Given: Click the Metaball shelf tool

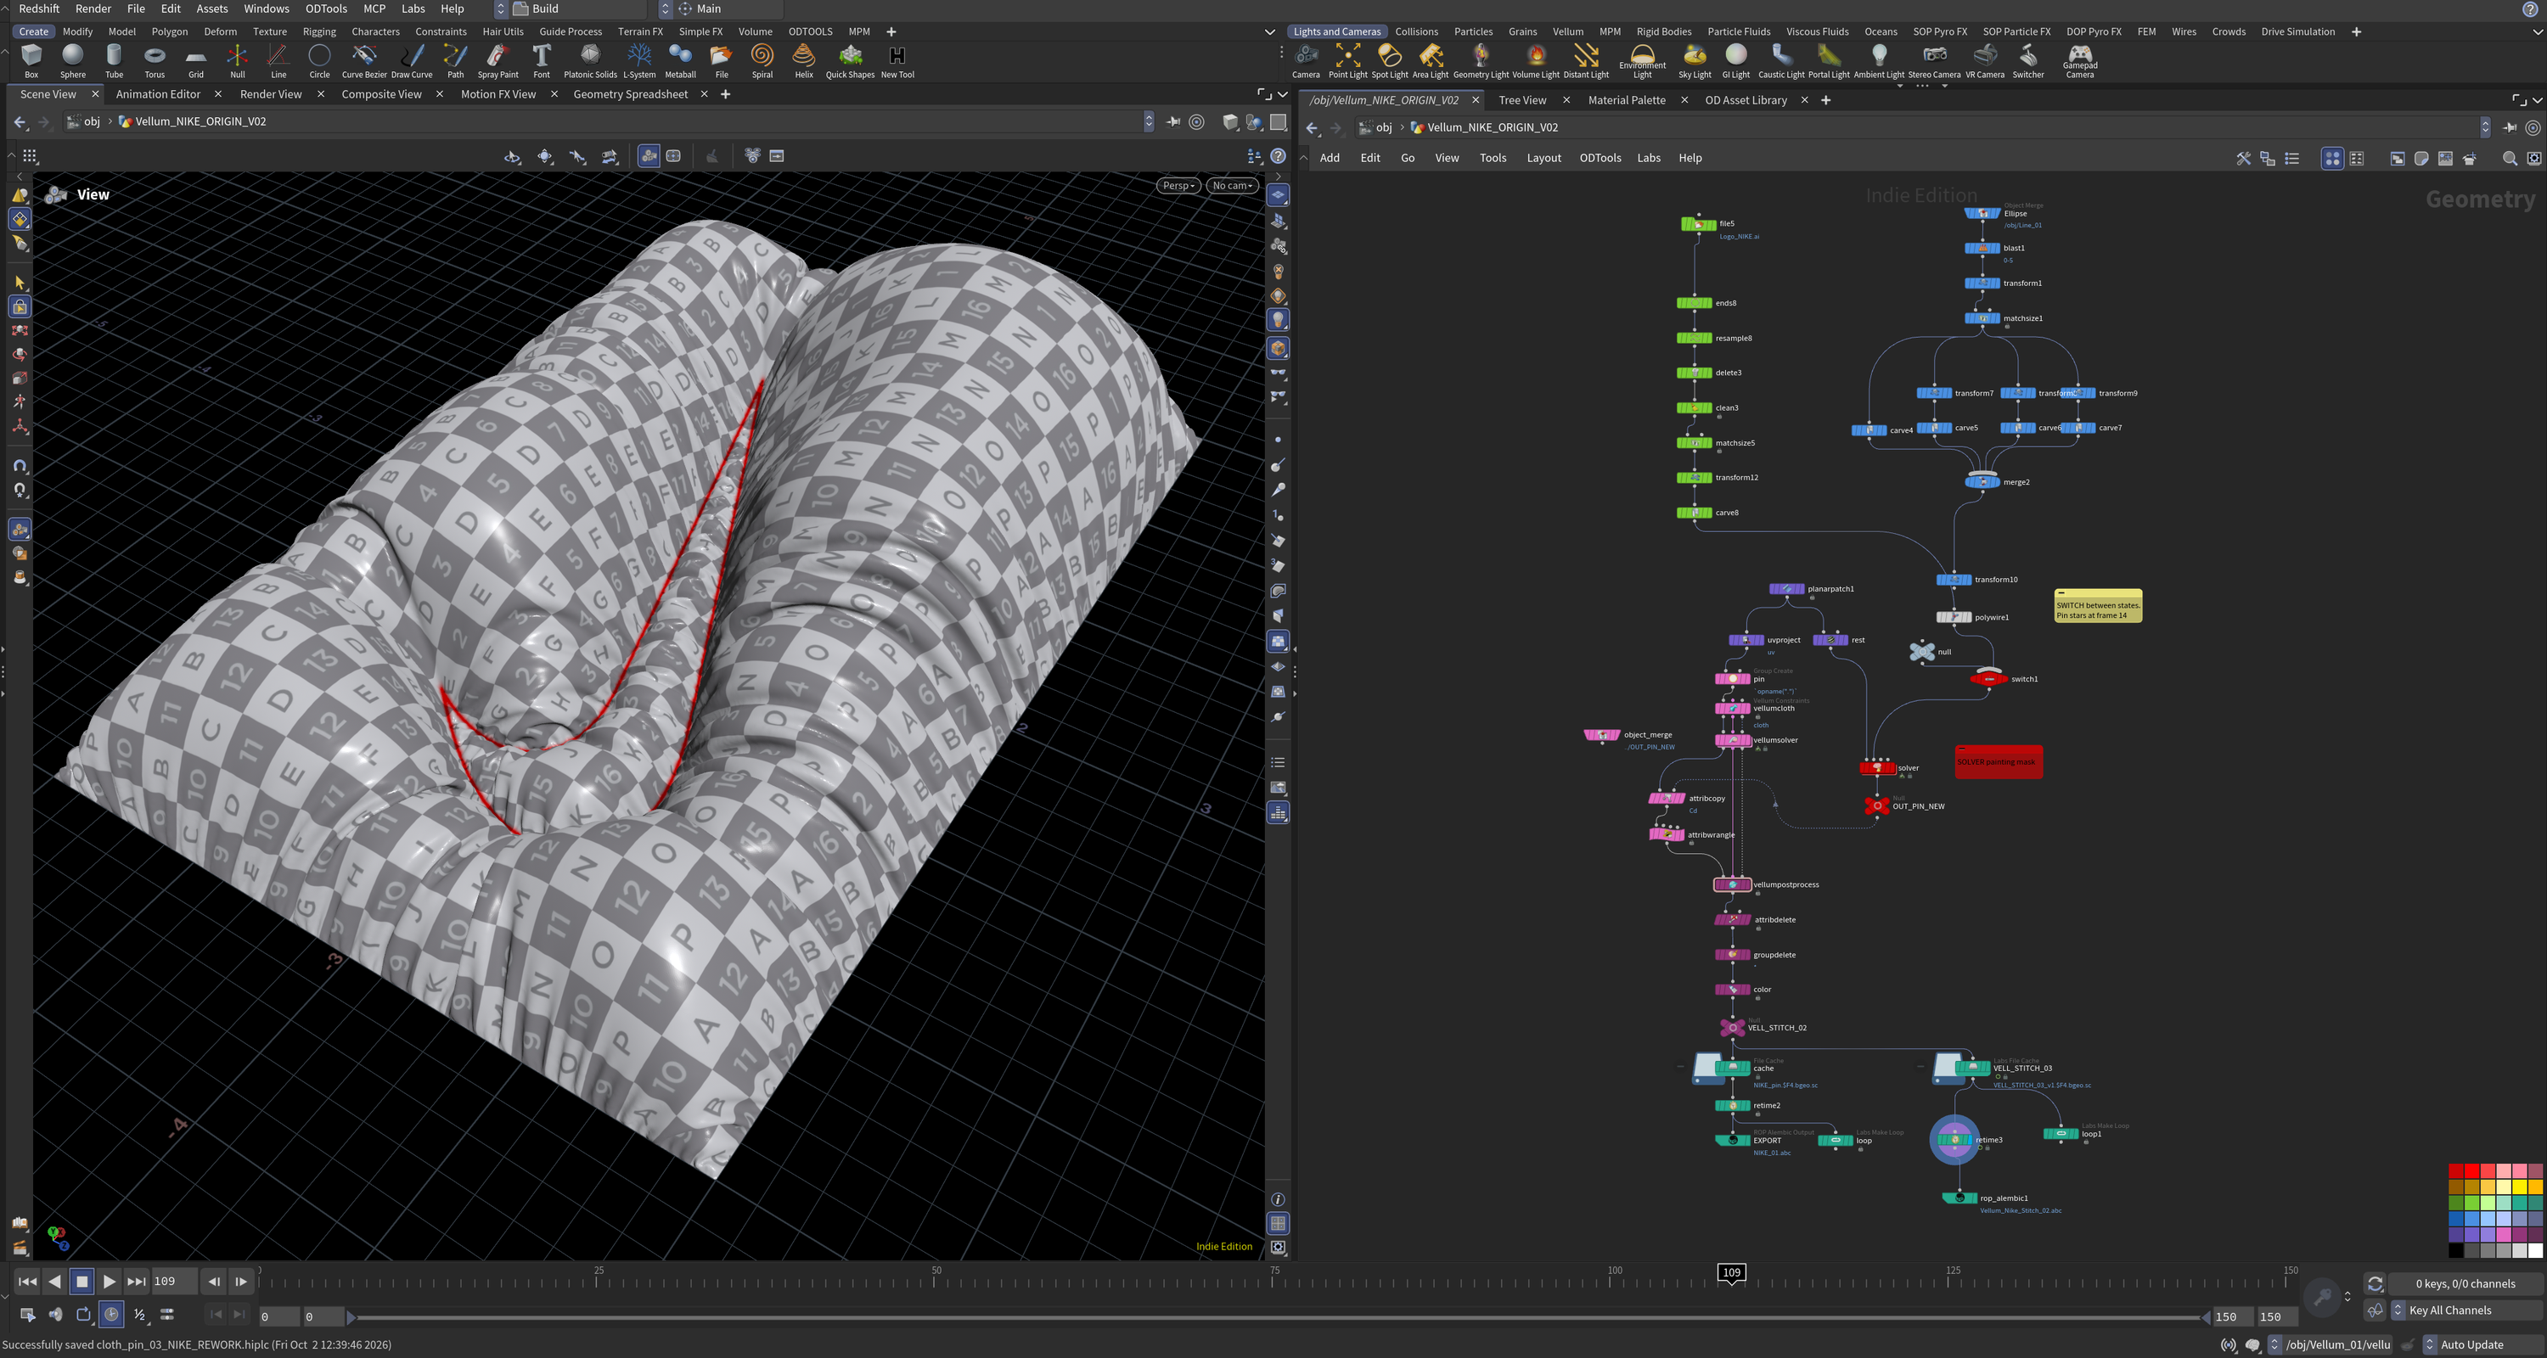Looking at the screenshot, I should point(680,60).
